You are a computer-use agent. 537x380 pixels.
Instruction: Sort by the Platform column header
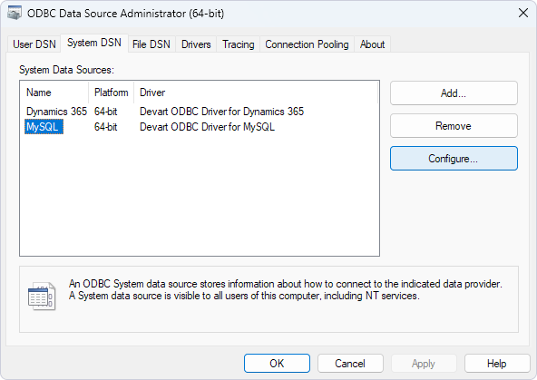tap(111, 93)
